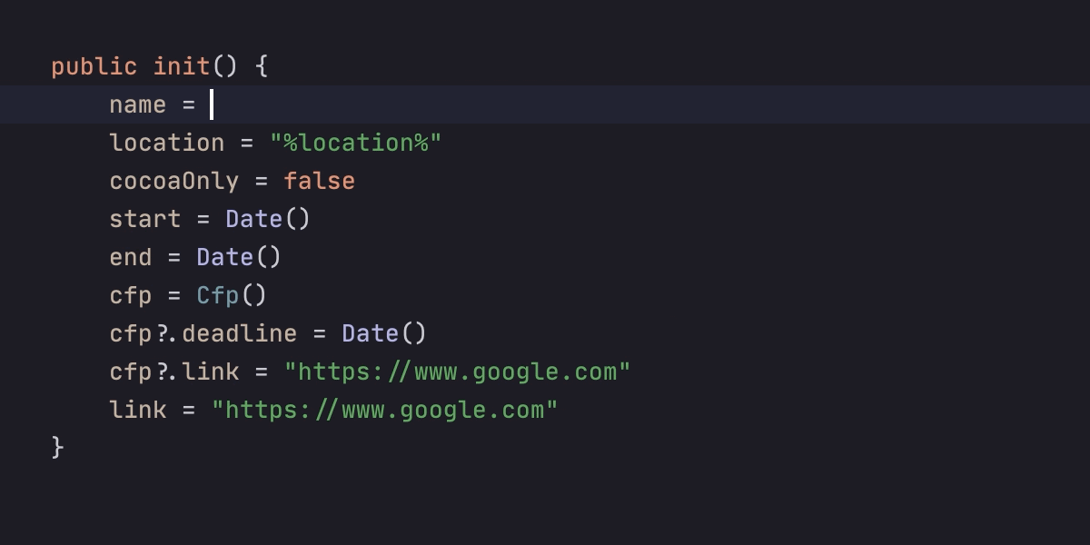Click the opening curly brace after init()
Screen dimensions: 1090x545
tap(262, 66)
